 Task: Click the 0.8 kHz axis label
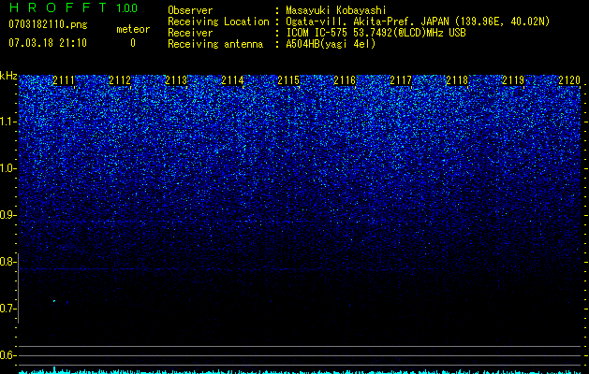(x=7, y=262)
